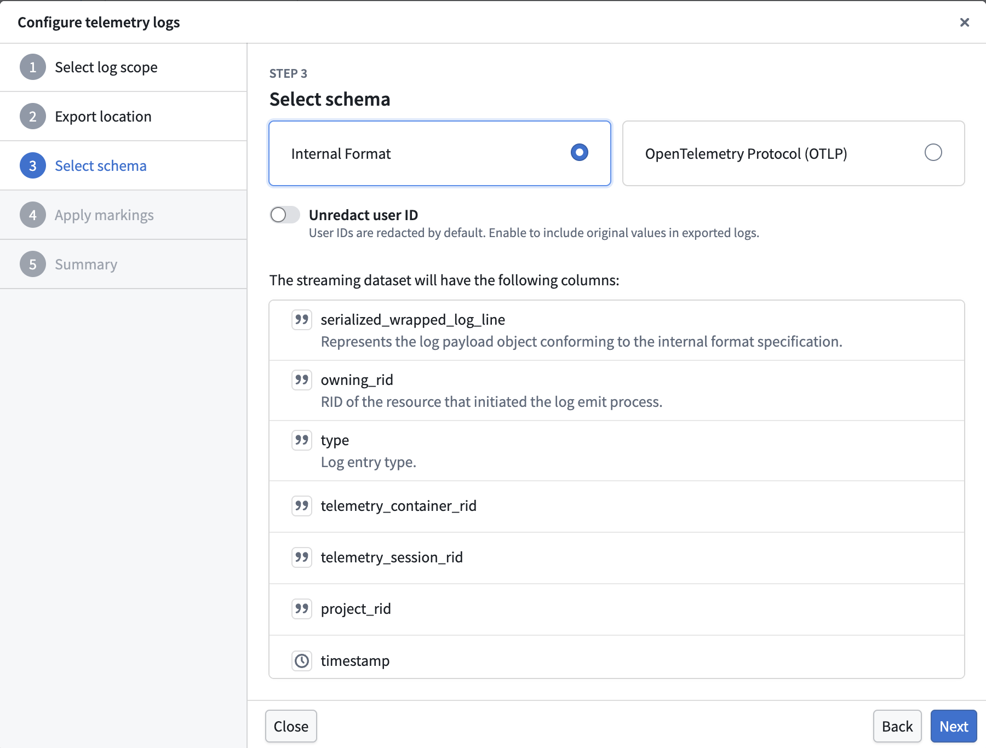Screen dimensions: 986x748
Task: Click string type icon beside owning_rid
Action: [302, 380]
